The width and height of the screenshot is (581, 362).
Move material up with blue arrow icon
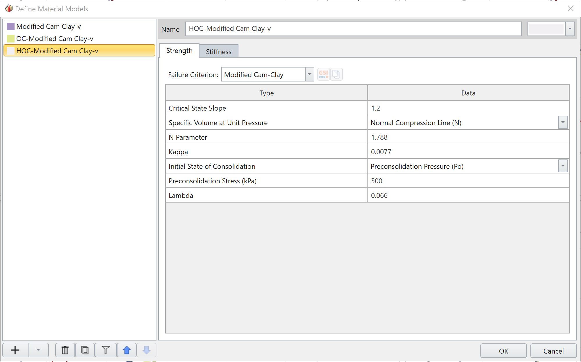click(126, 350)
